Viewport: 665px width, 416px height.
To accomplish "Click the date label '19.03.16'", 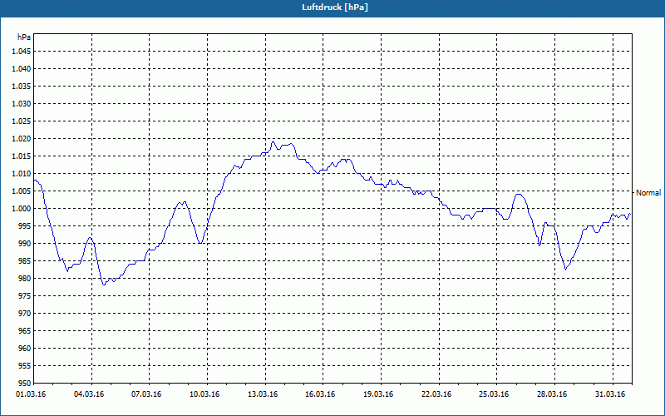I will pos(378,394).
